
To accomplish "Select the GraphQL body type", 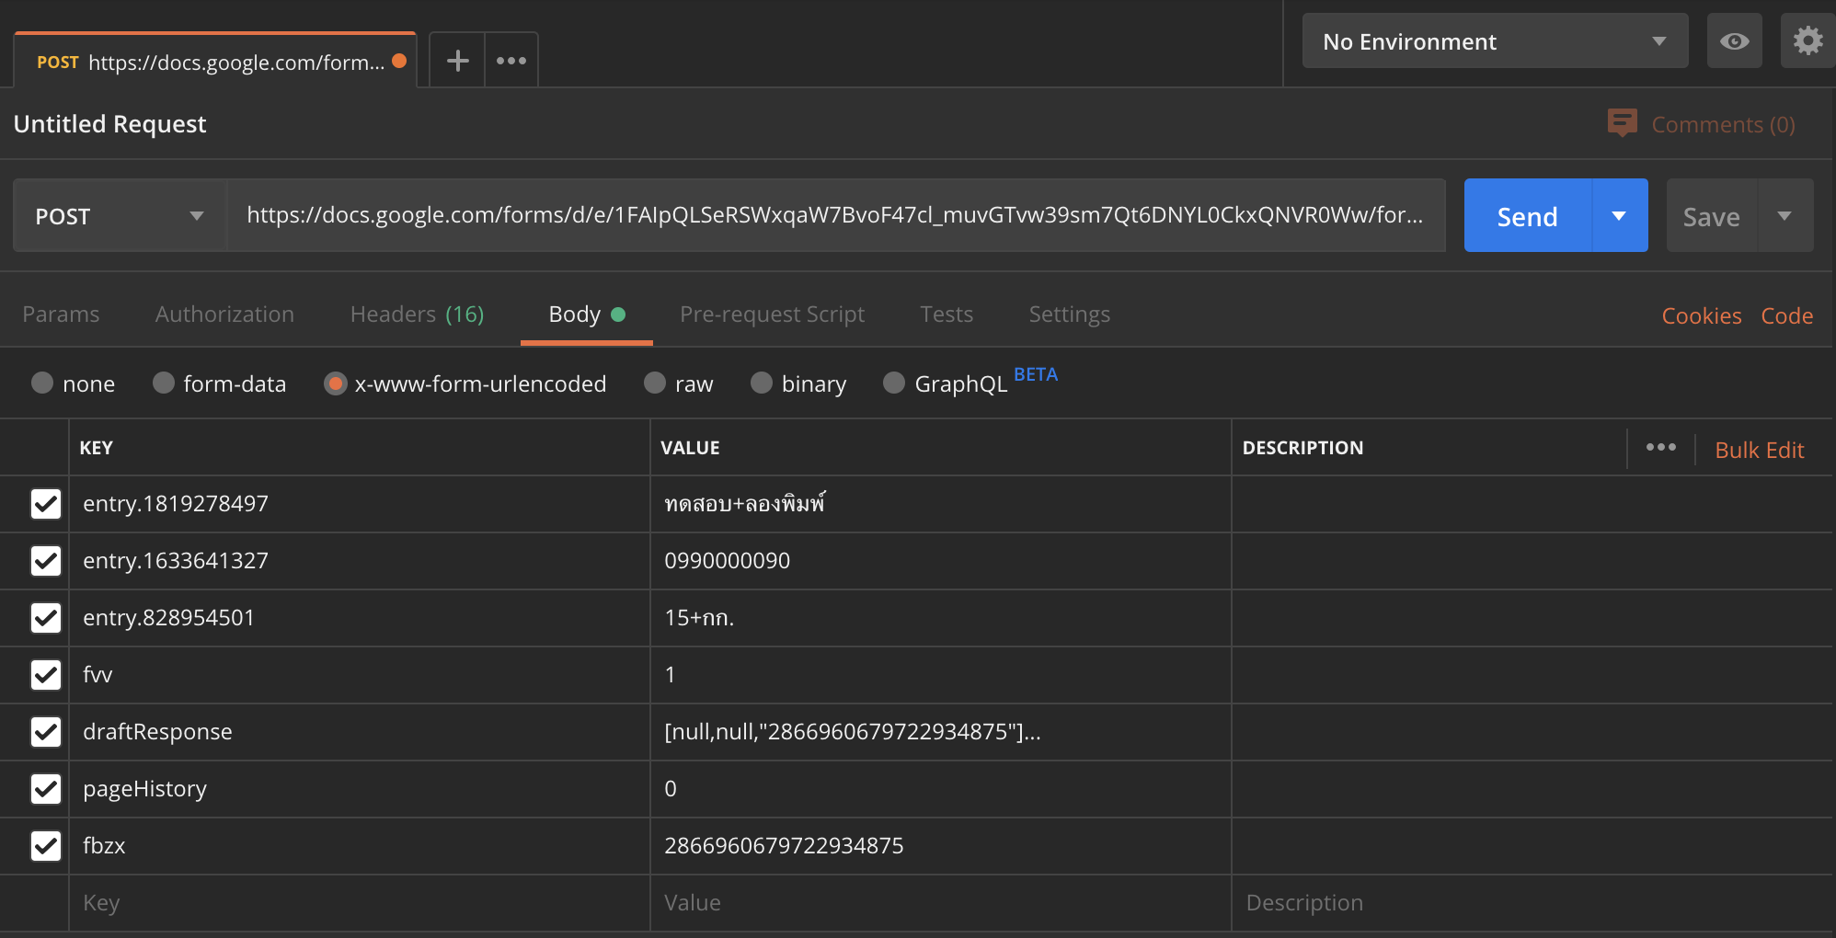I will click(x=894, y=383).
